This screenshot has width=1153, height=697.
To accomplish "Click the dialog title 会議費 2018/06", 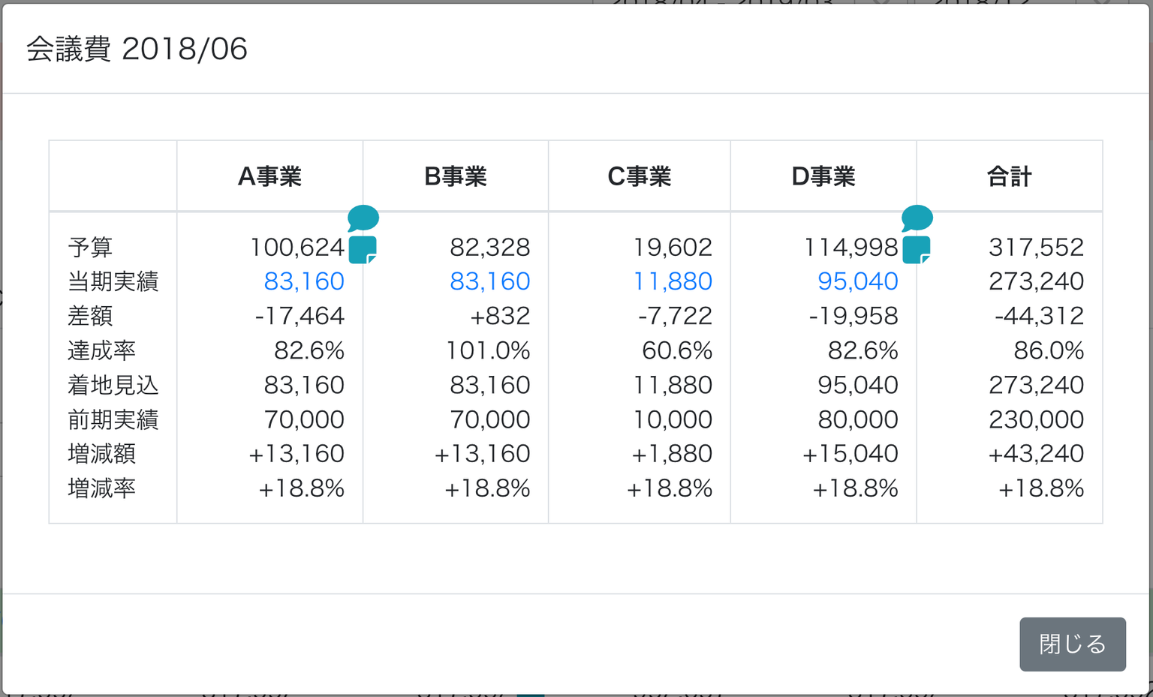I will pyautogui.click(x=137, y=49).
